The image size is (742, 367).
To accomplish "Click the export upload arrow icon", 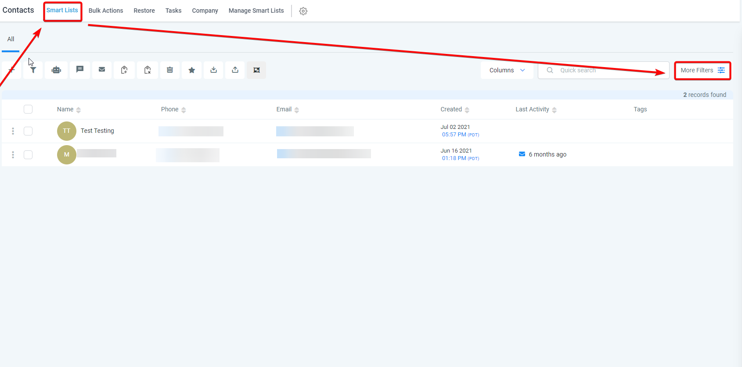I will pyautogui.click(x=235, y=70).
